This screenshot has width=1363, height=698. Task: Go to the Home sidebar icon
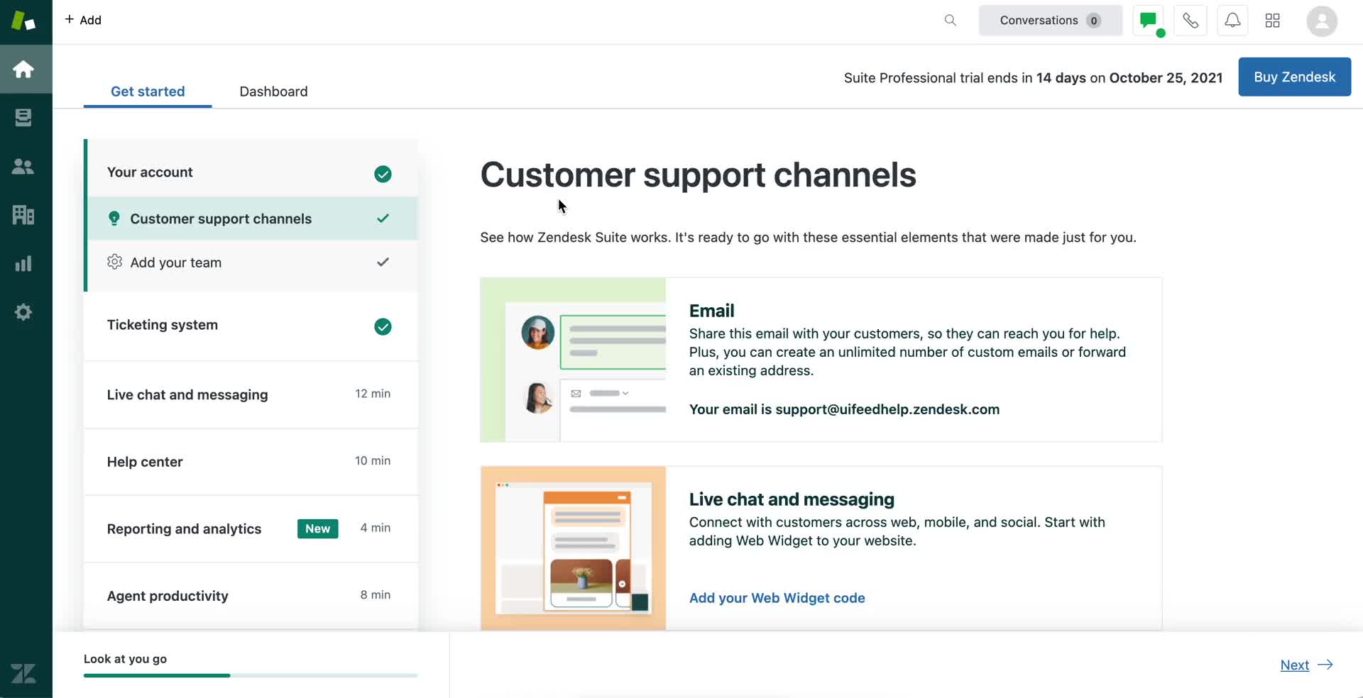tap(23, 69)
